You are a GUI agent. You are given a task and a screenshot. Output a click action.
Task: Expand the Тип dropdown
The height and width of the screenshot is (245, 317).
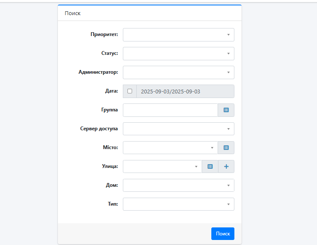[x=179, y=204]
